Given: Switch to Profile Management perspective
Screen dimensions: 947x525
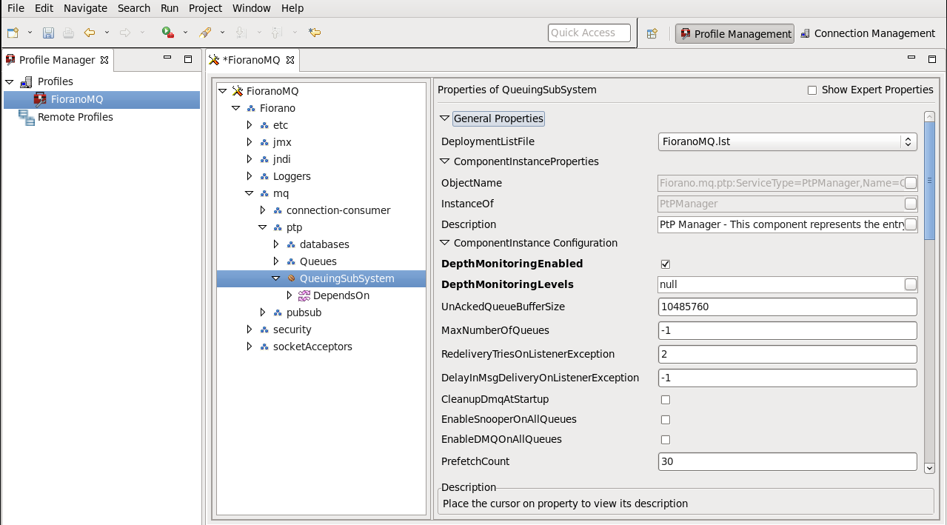Looking at the screenshot, I should tap(734, 33).
